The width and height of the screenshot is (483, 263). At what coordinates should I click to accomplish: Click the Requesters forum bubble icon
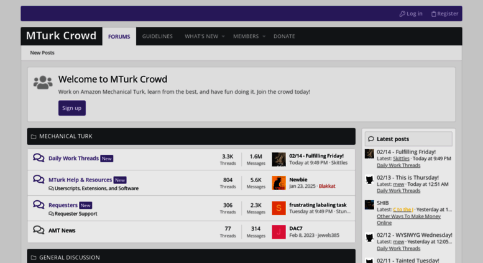pyautogui.click(x=39, y=205)
